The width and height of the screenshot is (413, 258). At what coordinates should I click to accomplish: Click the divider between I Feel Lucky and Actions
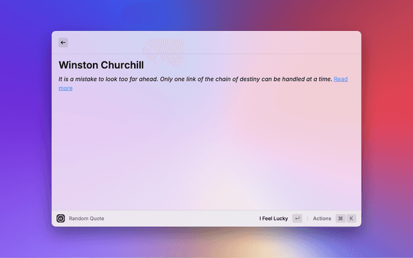(x=307, y=219)
